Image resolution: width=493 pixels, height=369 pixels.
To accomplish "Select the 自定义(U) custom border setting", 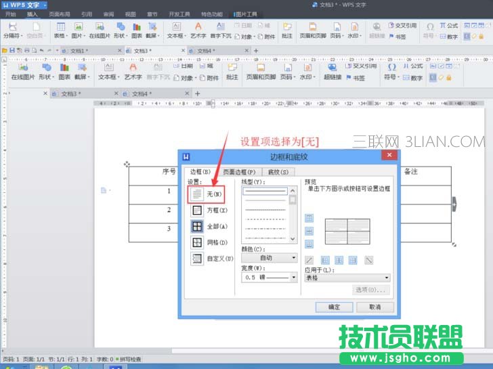I will (x=212, y=259).
